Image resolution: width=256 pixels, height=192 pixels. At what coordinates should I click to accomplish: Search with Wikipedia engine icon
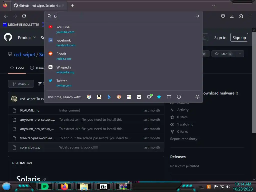[139, 97]
